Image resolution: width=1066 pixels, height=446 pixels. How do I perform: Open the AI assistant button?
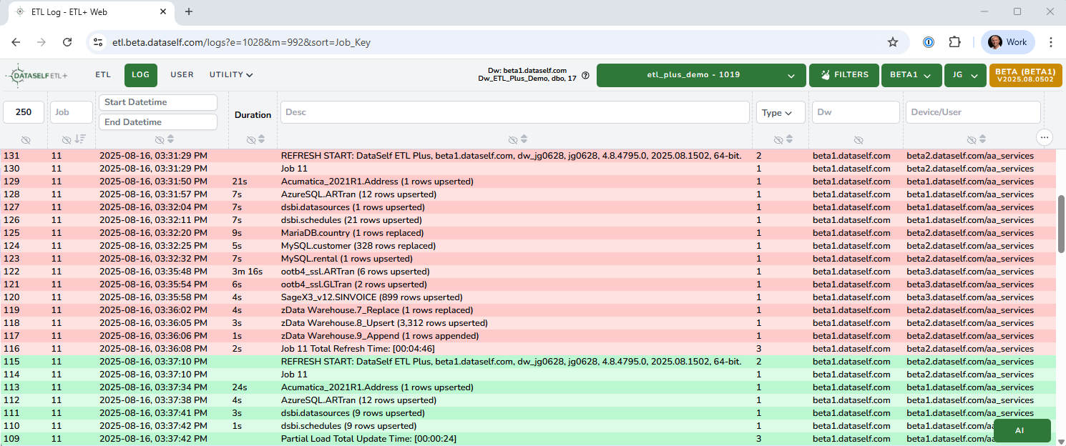point(1022,431)
